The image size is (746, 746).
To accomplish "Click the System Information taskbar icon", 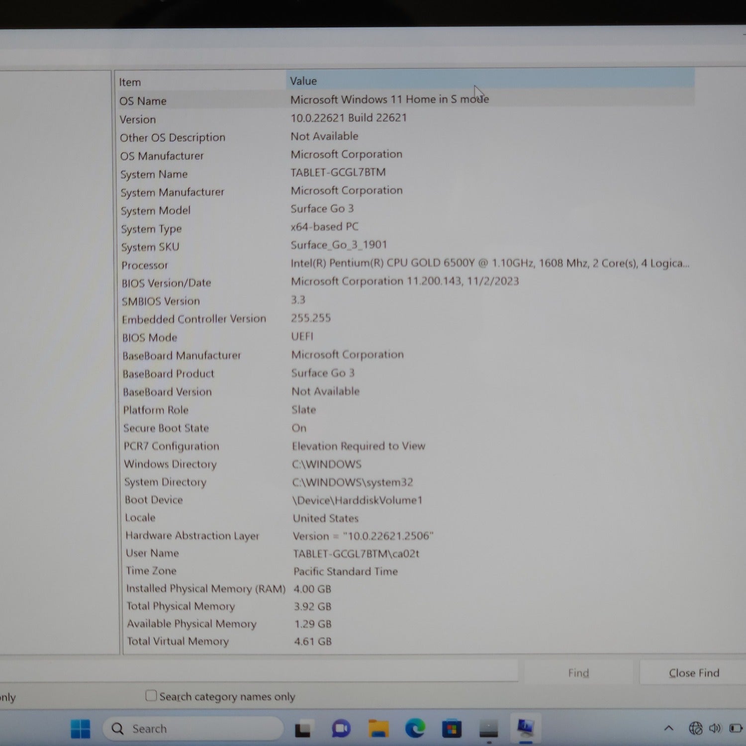I will pos(525,729).
